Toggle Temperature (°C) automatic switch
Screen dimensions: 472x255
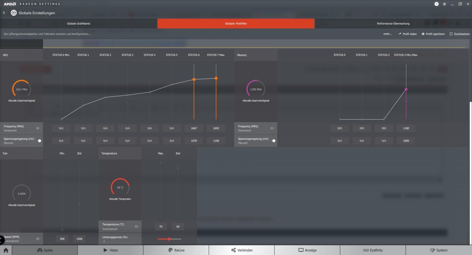(x=137, y=226)
